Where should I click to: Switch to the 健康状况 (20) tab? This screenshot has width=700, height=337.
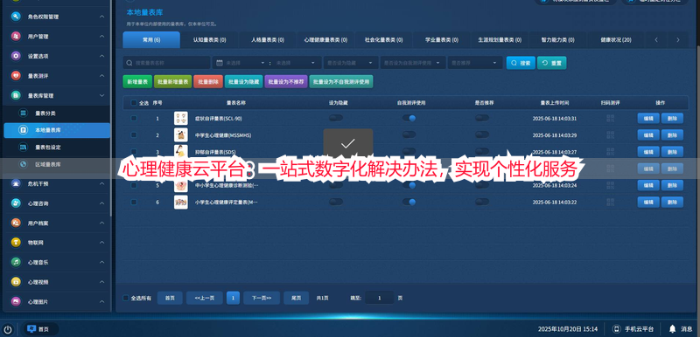[x=616, y=39]
